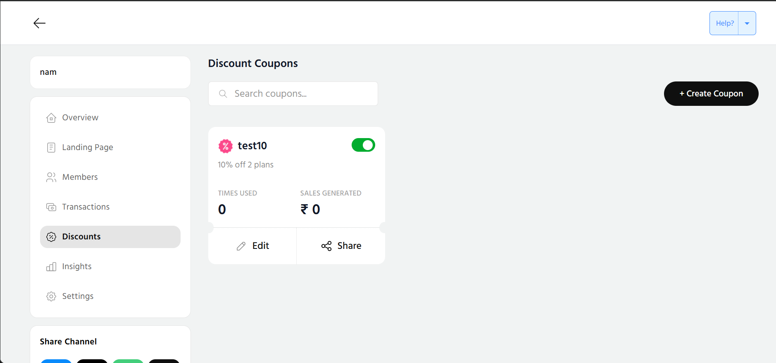Screen dimensions: 776x363
Task: Click the Members people icon
Action: [x=51, y=177]
